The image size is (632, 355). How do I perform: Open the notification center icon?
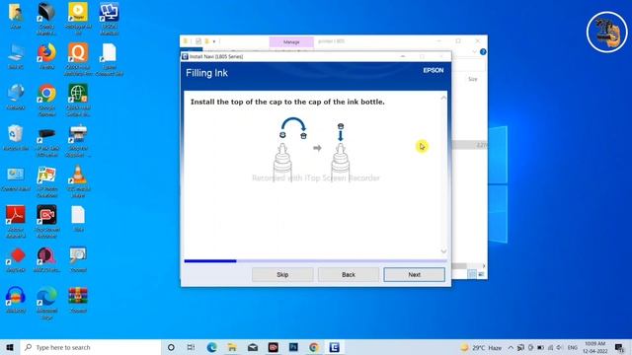coord(619,347)
